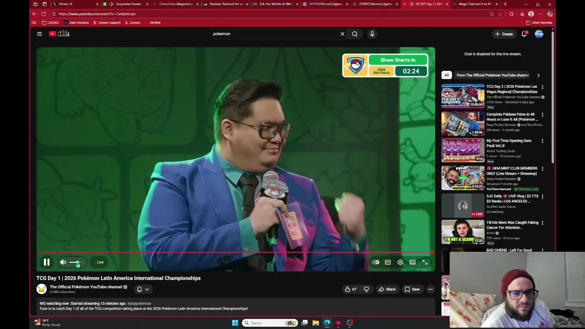
Task: Click the red video progress bar
Action: [x=235, y=252]
